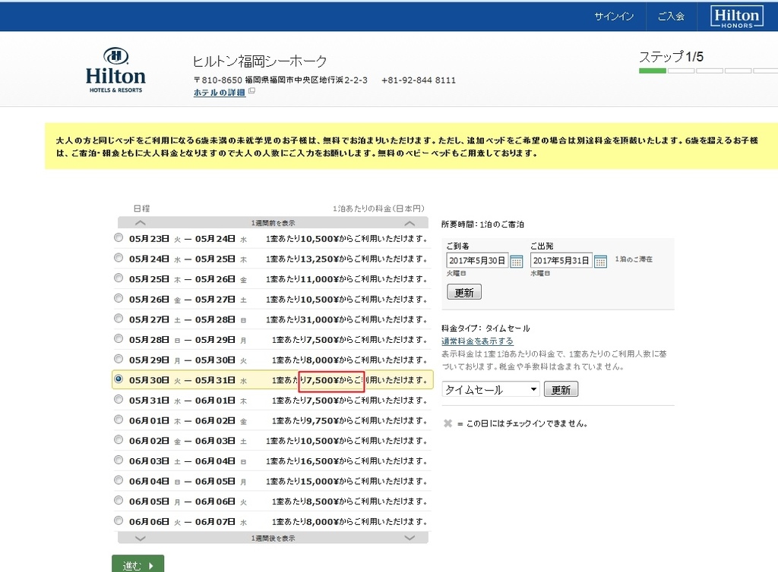Open the ホテルの詳細 link
Viewport: 778px width, 572px height.
(x=220, y=92)
